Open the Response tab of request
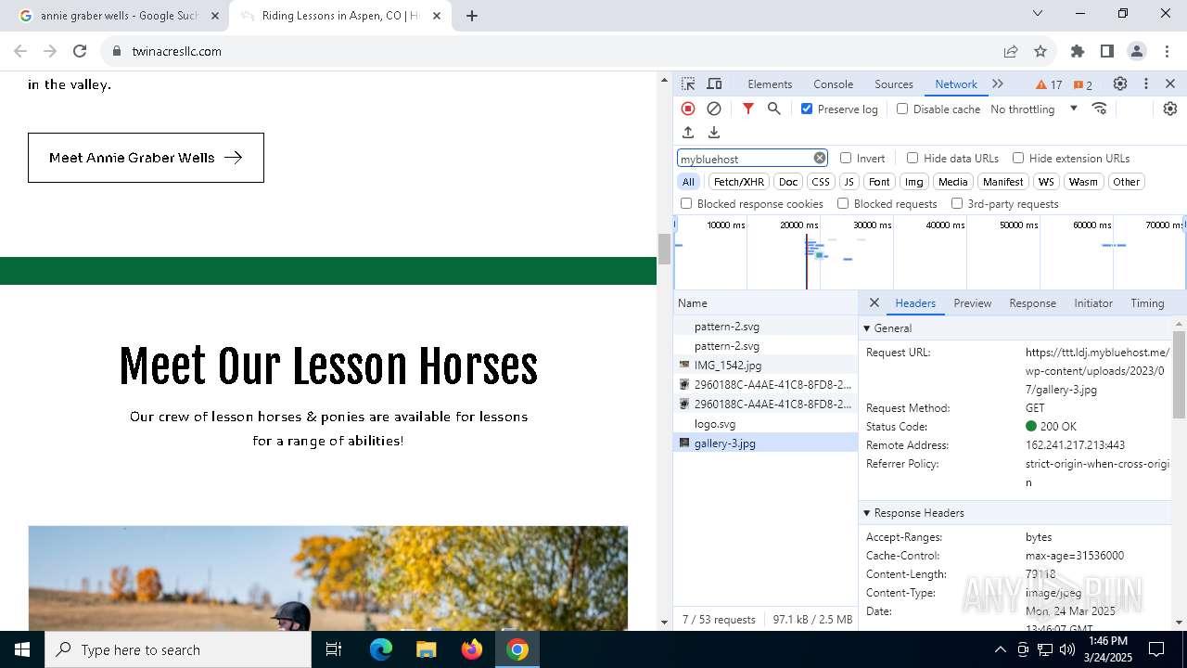 1032,303
